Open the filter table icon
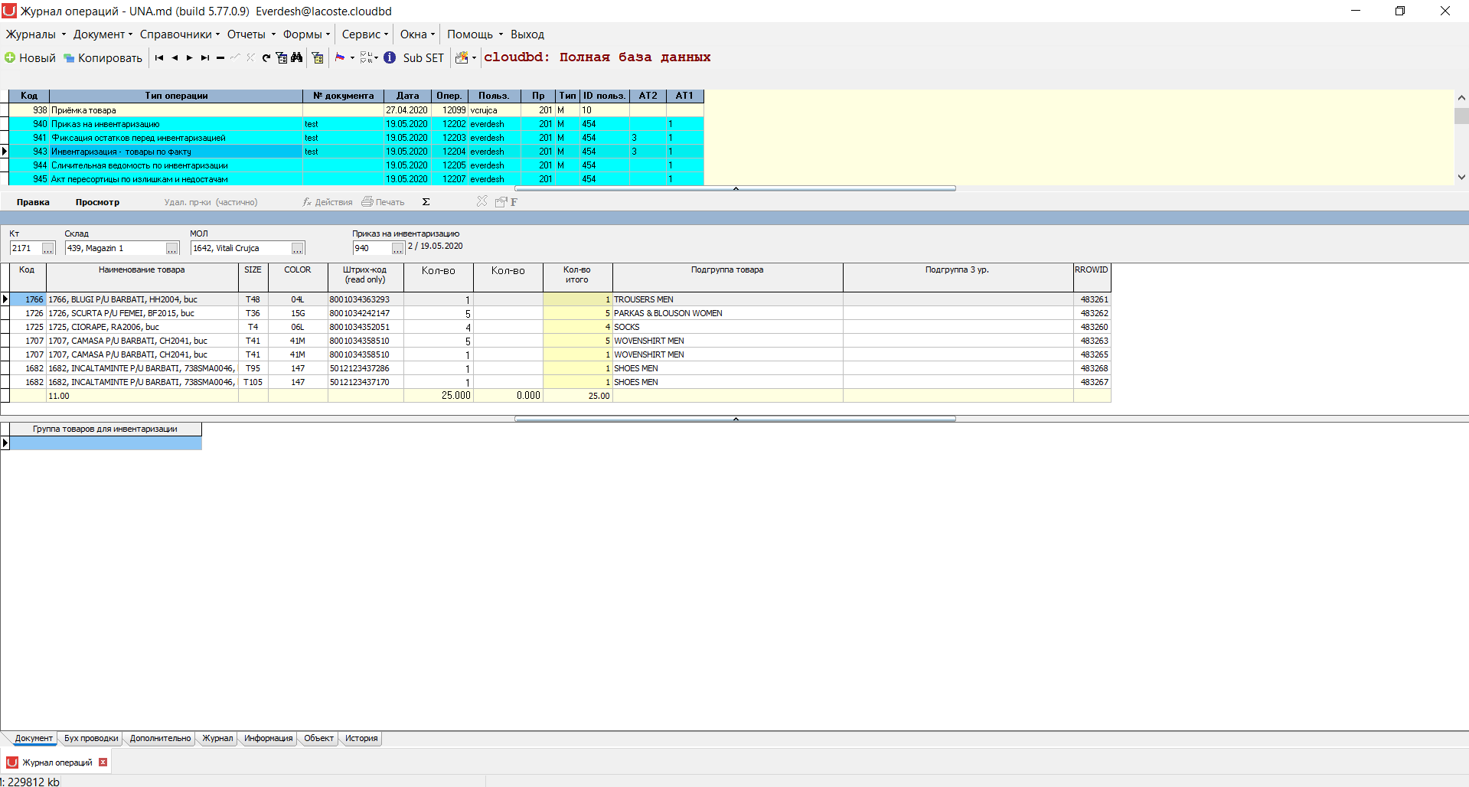The height and width of the screenshot is (787, 1469). [x=282, y=57]
